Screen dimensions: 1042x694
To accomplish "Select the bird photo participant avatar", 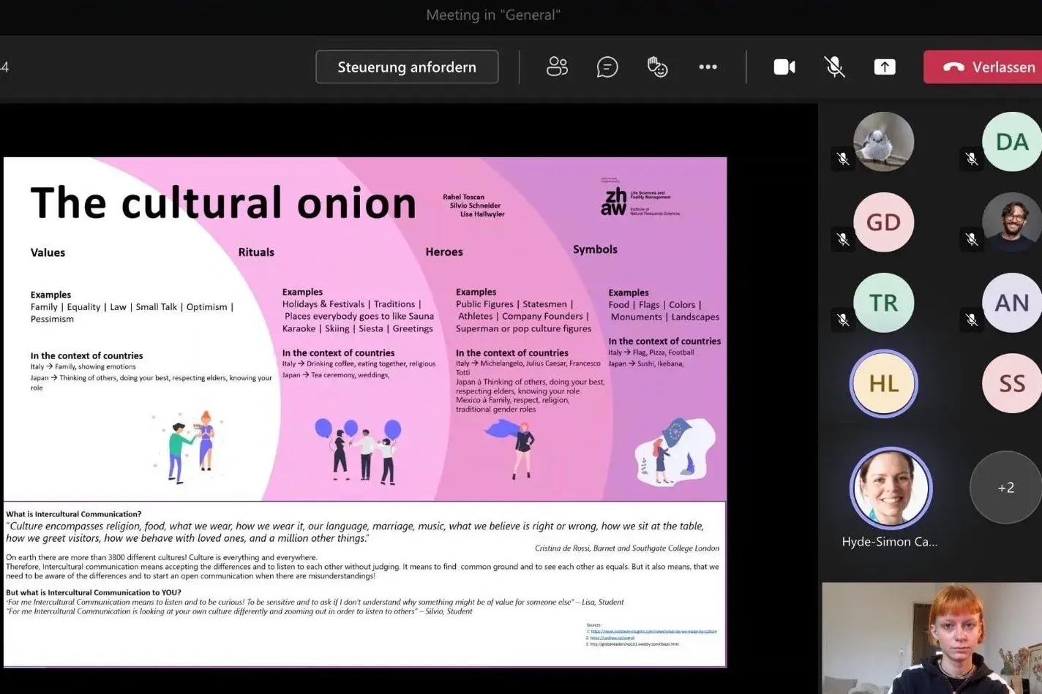I will 883,142.
